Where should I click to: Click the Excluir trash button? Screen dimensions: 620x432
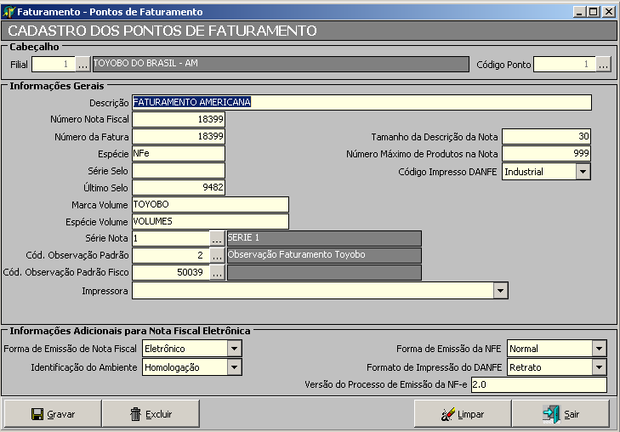click(x=150, y=414)
